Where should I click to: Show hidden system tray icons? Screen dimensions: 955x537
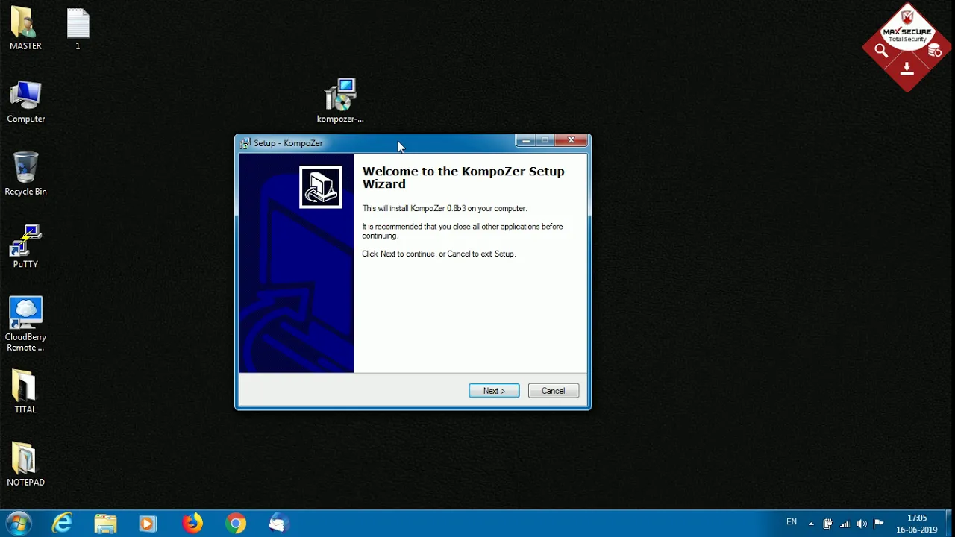(811, 524)
